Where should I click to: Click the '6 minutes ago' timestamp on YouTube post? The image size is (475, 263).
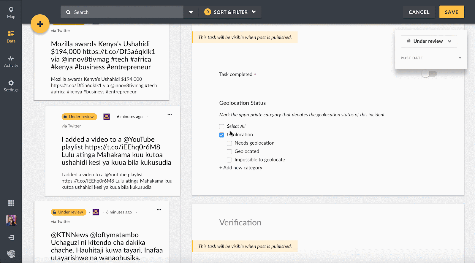[x=130, y=117]
